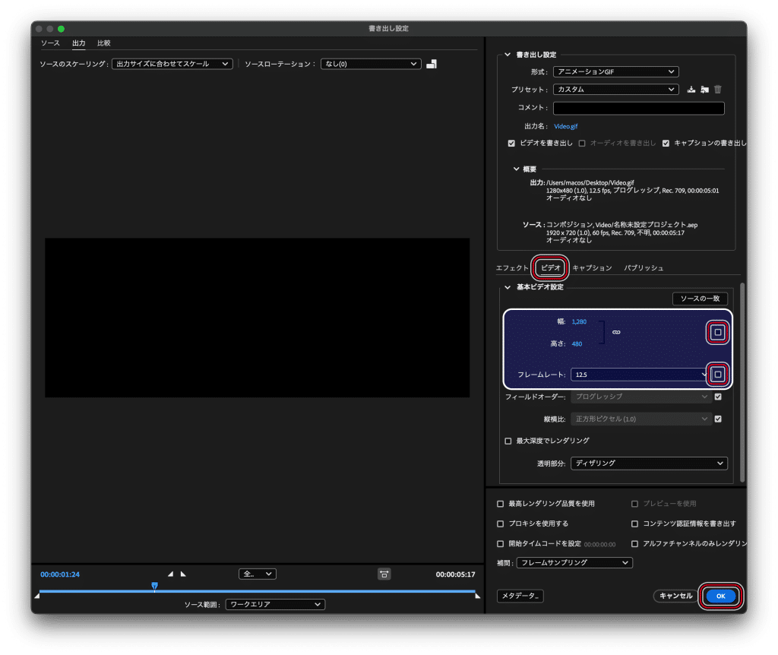Open the フレームレート dropdown

[640, 375]
